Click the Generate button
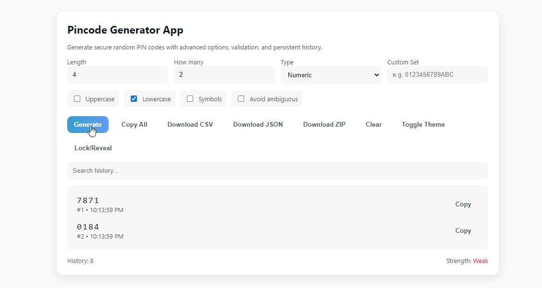Viewport: 542px width, 288px height. pyautogui.click(x=87, y=124)
